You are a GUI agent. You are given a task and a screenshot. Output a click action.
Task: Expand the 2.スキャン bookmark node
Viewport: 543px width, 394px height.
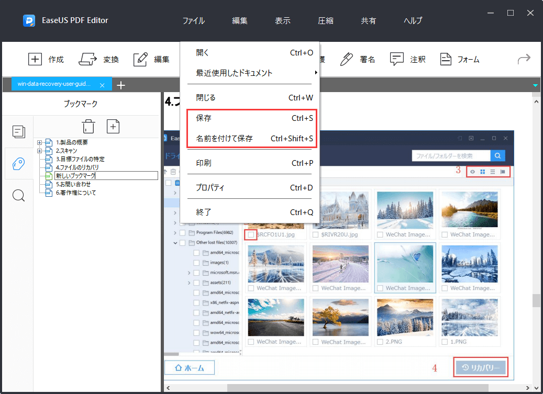pyautogui.click(x=39, y=150)
